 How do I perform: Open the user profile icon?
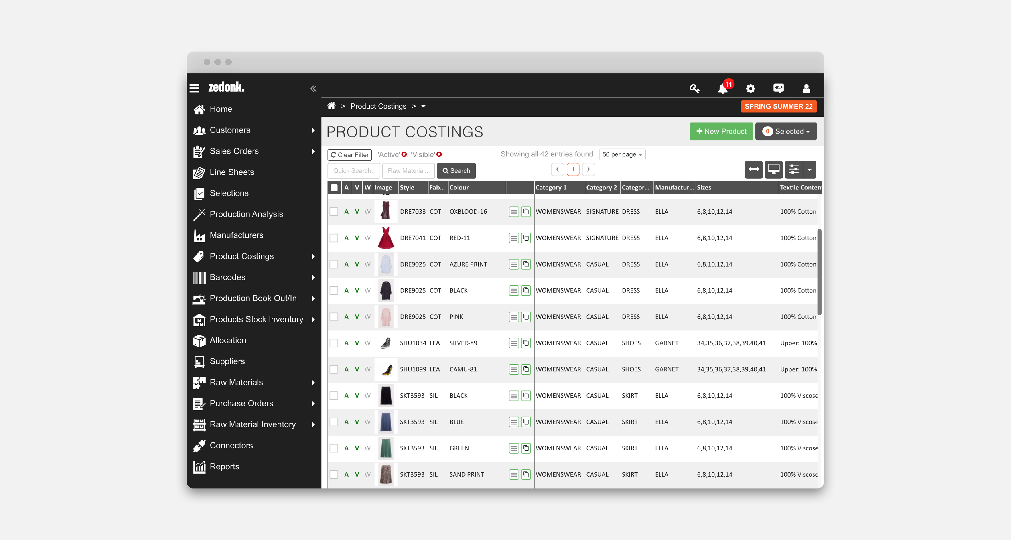coord(806,89)
